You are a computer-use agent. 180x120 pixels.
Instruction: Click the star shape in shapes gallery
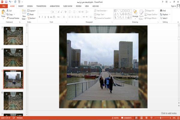[x=128, y=17]
